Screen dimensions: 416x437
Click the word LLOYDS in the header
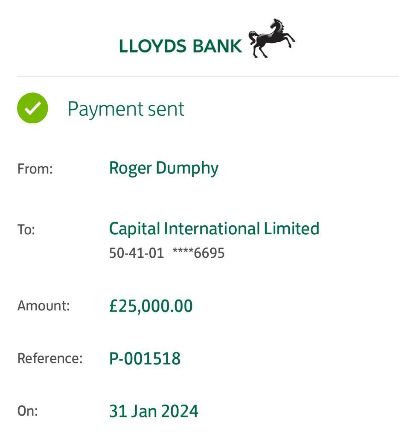(x=153, y=46)
